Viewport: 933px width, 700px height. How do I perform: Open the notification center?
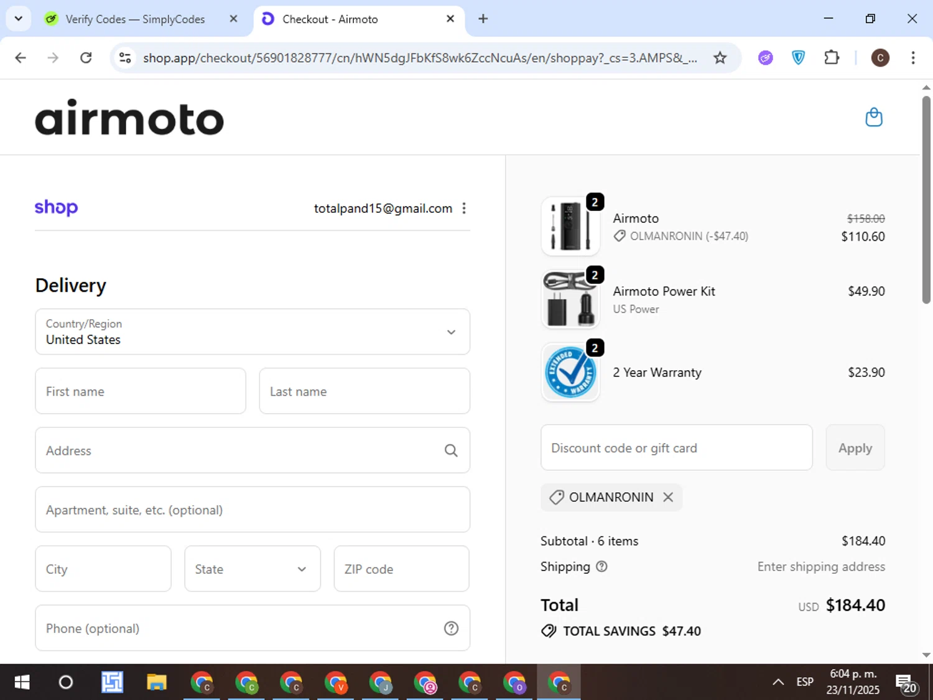point(906,683)
